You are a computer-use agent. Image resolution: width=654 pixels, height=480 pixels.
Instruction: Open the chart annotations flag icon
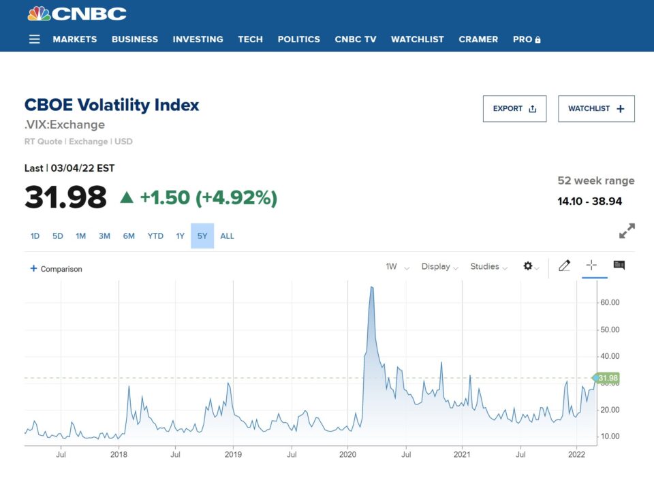619,266
